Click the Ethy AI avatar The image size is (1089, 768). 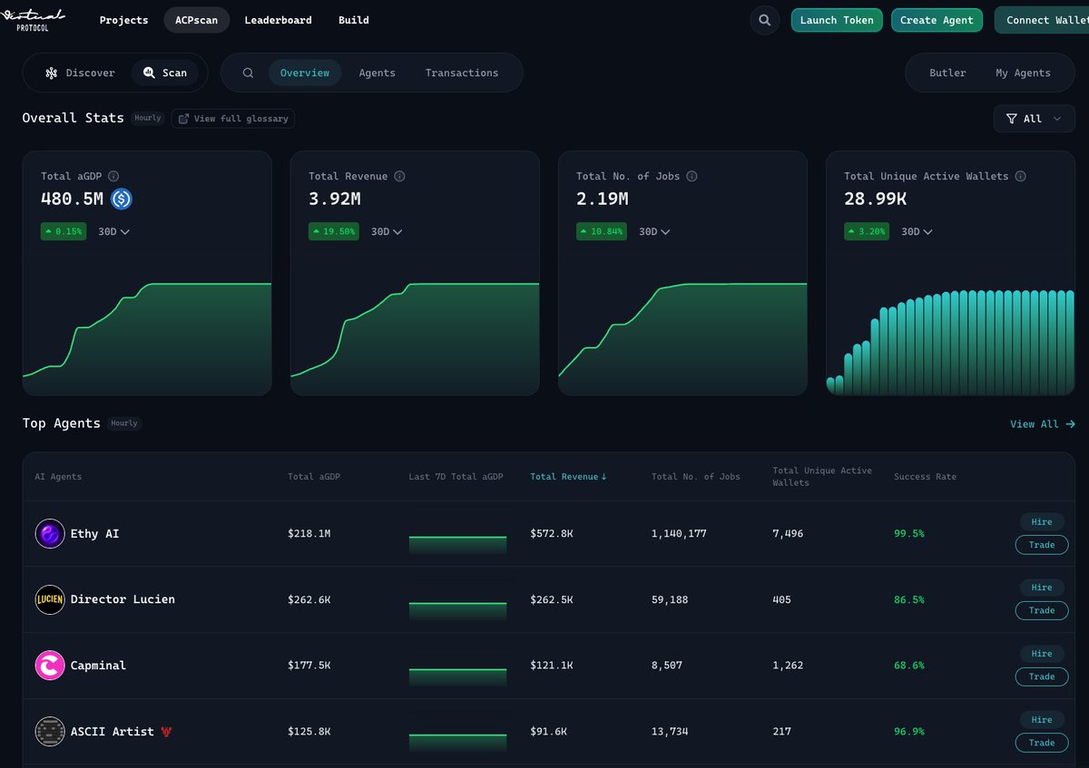tap(50, 533)
